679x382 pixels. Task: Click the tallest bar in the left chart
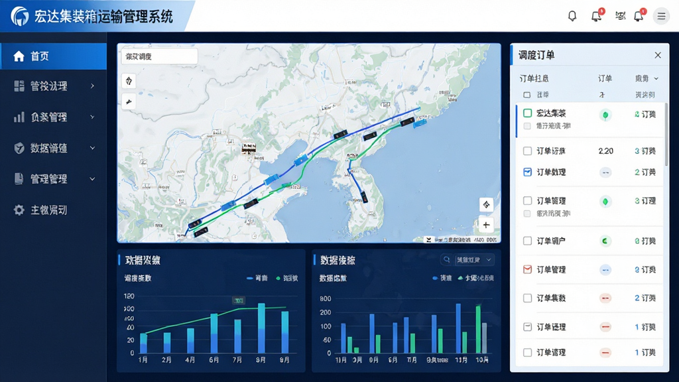coord(261,328)
